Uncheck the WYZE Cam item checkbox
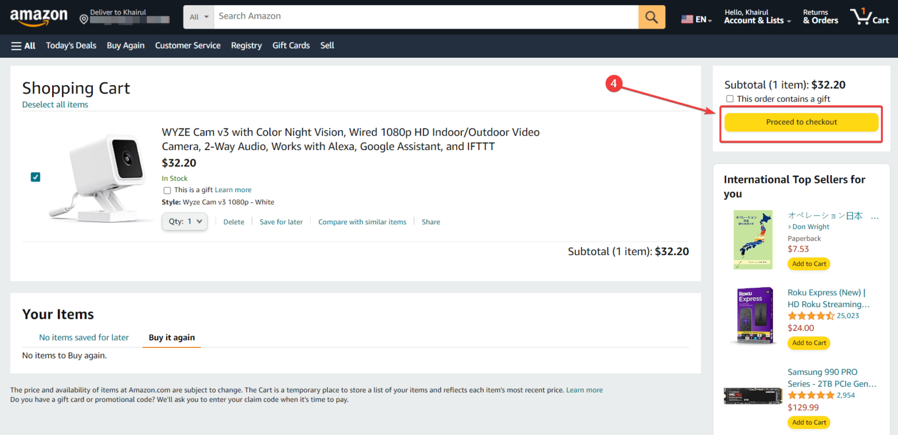 [36, 177]
